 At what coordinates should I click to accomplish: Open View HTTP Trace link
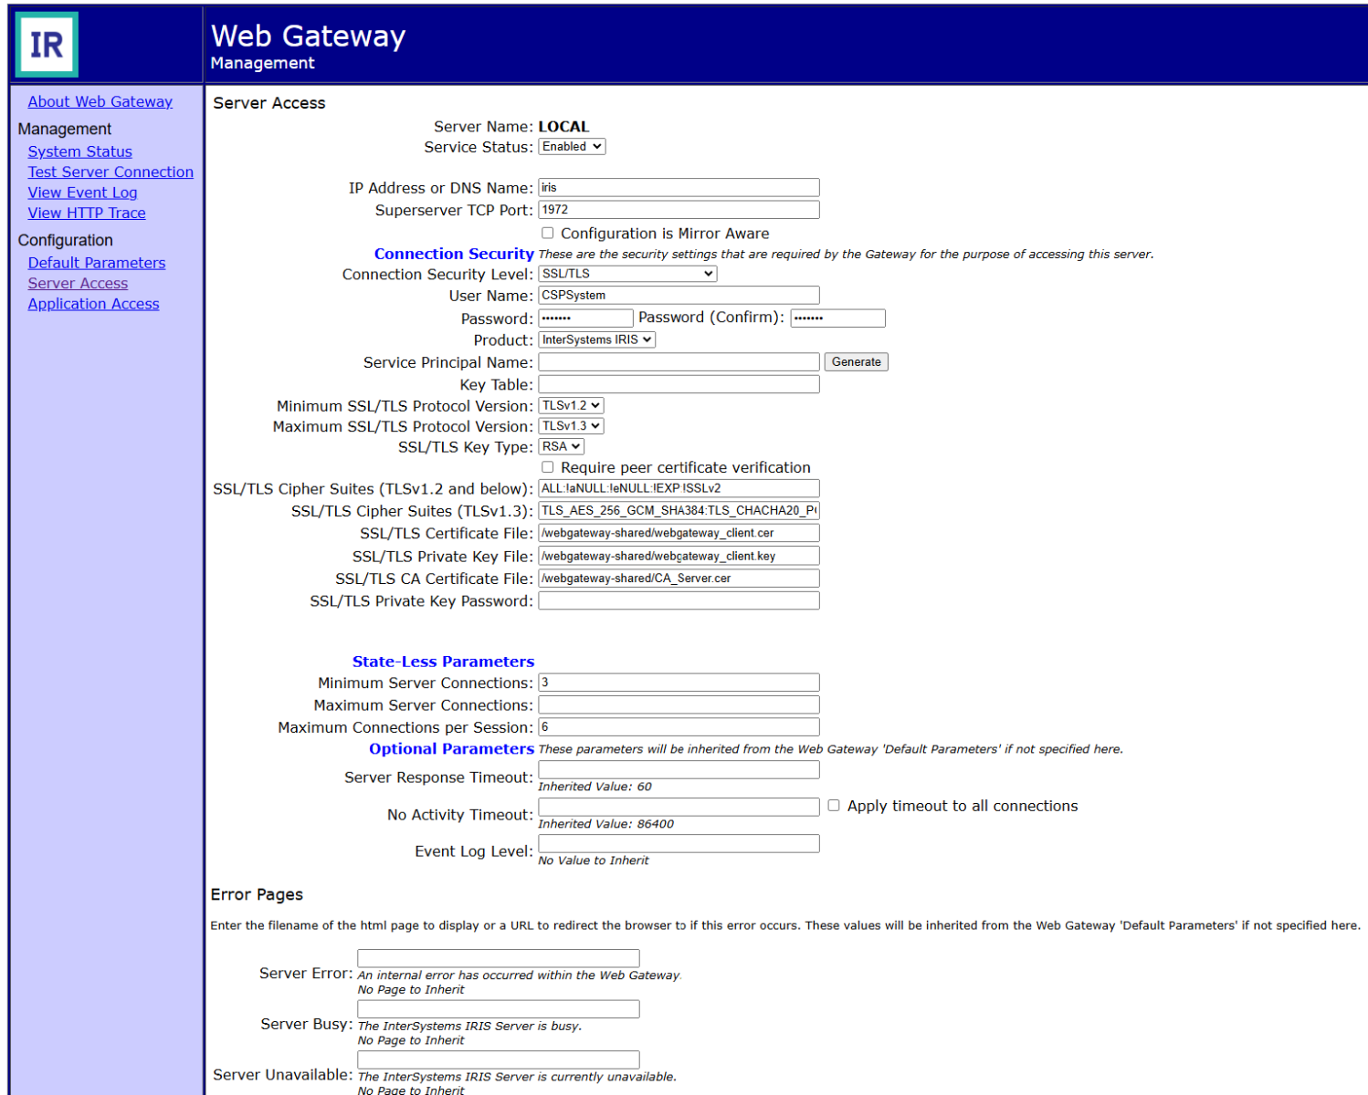tap(87, 213)
